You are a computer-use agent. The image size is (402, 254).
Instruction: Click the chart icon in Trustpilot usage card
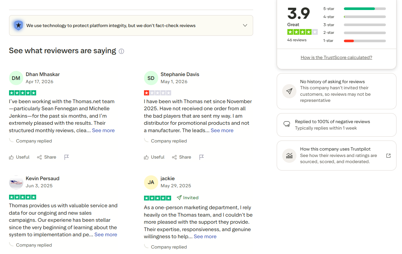tap(289, 156)
